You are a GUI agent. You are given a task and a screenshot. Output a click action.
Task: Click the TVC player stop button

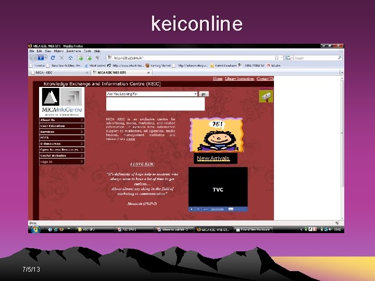pos(198,209)
